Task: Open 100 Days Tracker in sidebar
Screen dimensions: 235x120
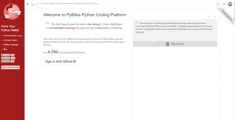Action: (10, 40)
